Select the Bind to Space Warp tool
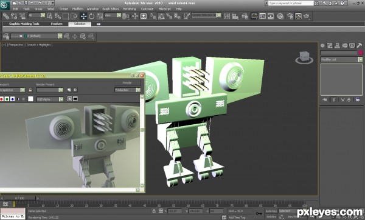Image resolution: width=365 pixels, height=220 pixels. click(x=23, y=16)
